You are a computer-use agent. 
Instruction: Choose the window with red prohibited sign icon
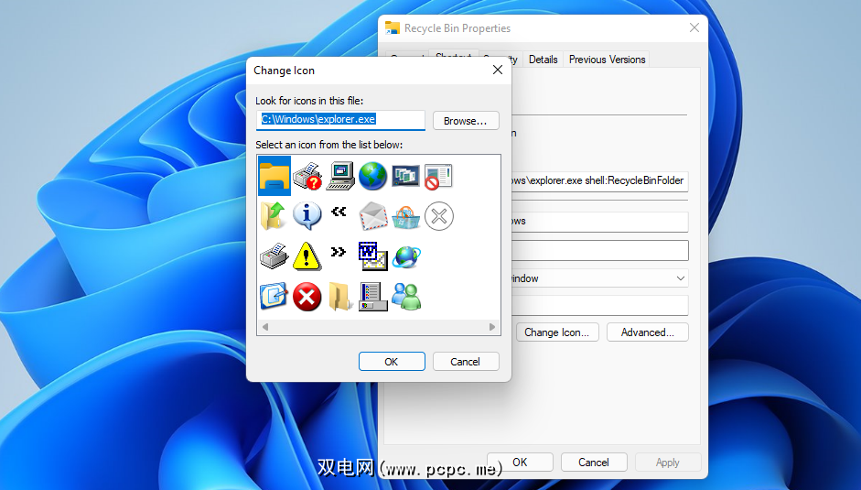[x=439, y=176]
